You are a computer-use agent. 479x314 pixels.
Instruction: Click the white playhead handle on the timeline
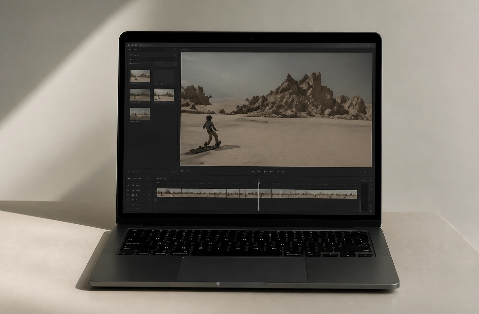(x=259, y=184)
